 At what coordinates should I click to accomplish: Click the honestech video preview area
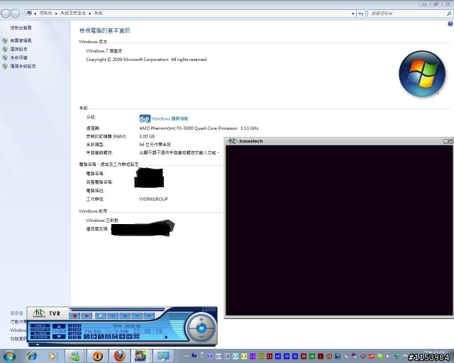pyautogui.click(x=339, y=230)
